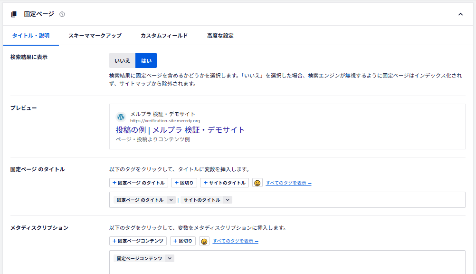Open emoji picker in the meta description section
Screen dimensions: 476x274
[204, 241]
